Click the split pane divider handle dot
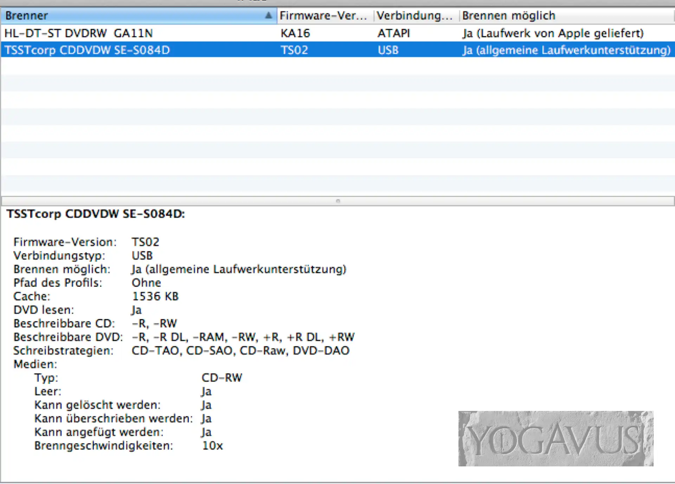Viewport: 675px width, 484px height. click(x=338, y=201)
